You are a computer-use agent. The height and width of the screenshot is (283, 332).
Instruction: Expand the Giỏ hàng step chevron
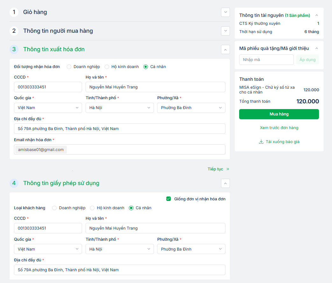click(x=225, y=12)
